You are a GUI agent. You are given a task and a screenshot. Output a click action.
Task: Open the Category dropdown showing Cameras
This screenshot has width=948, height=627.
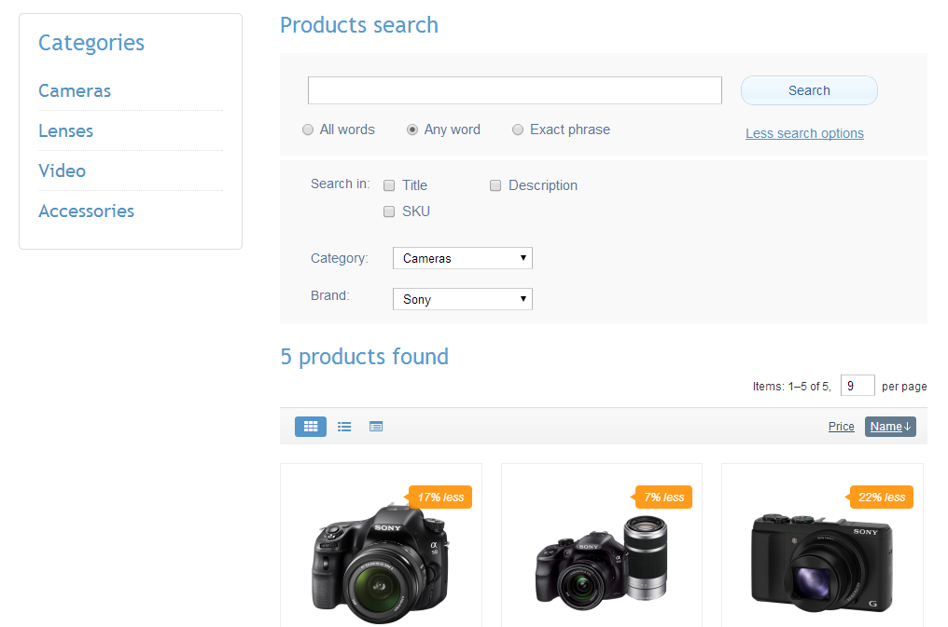click(463, 258)
